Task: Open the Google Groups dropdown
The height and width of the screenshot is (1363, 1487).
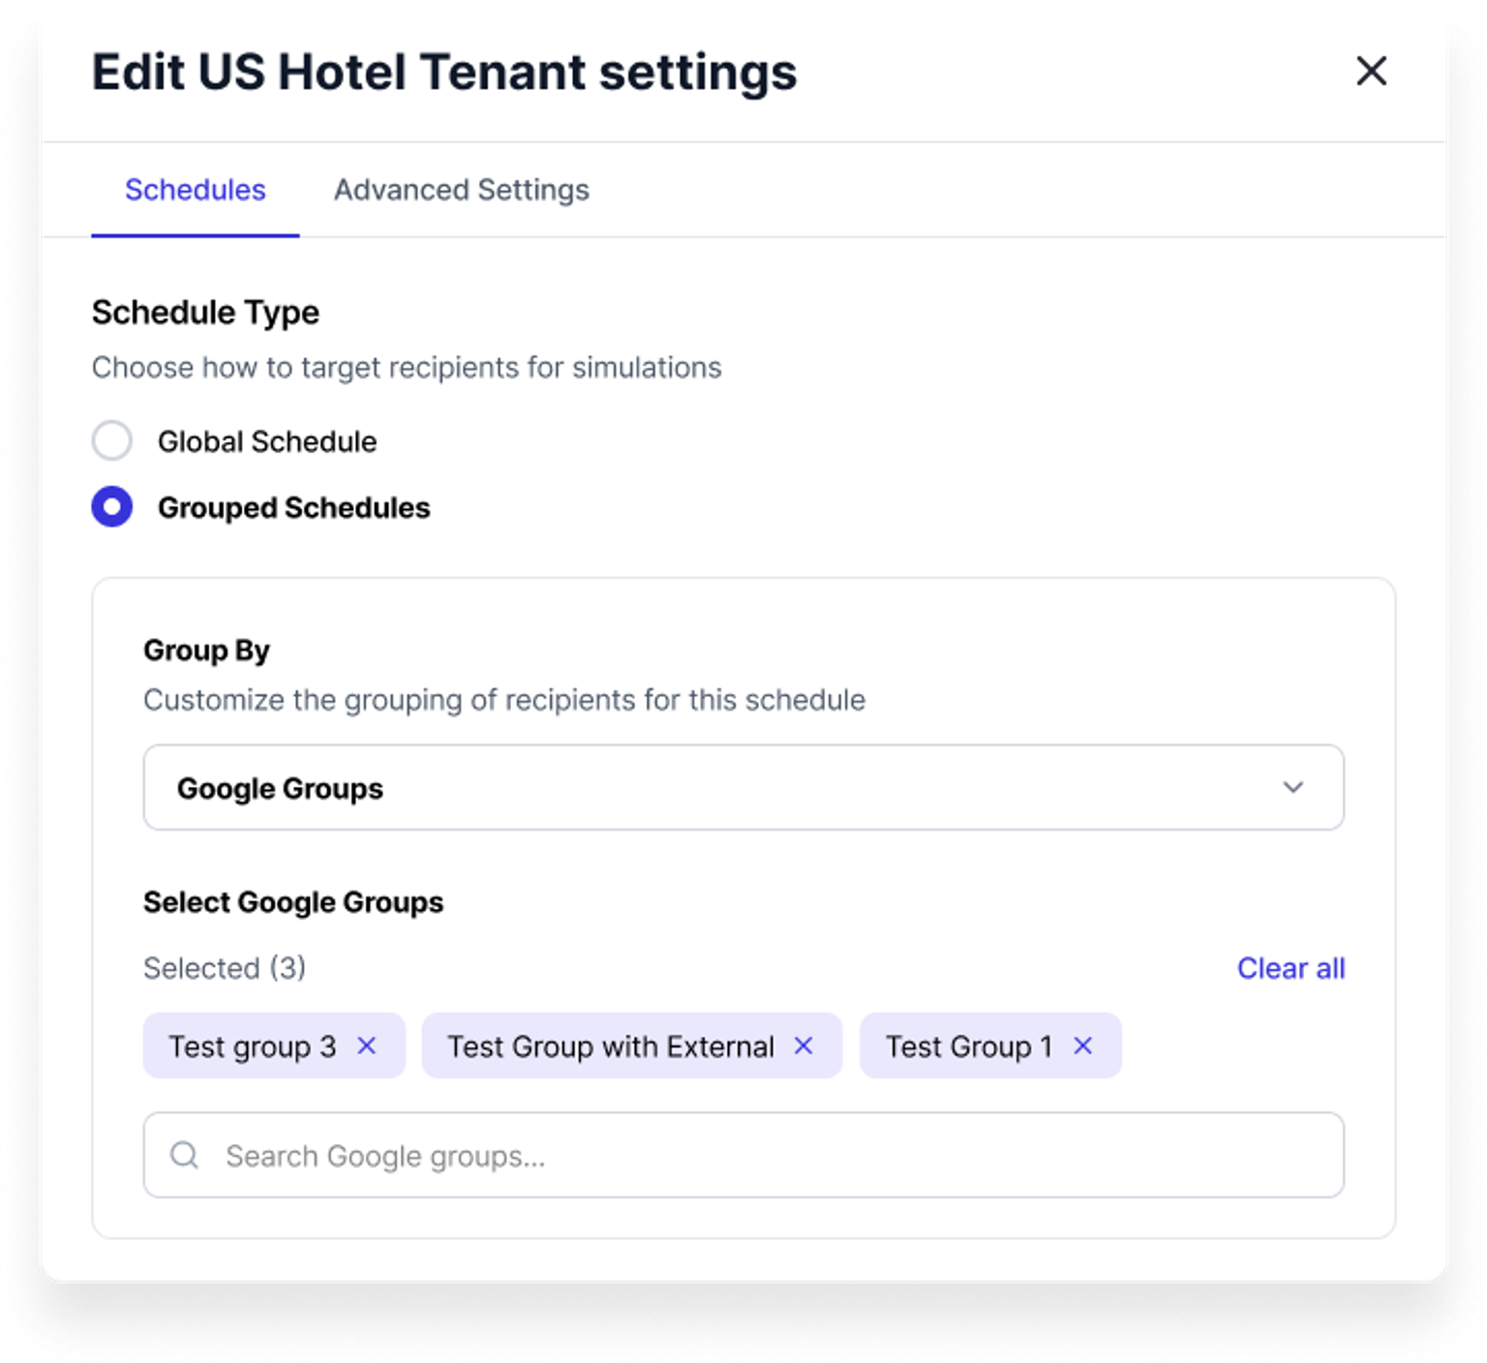Action: (743, 787)
